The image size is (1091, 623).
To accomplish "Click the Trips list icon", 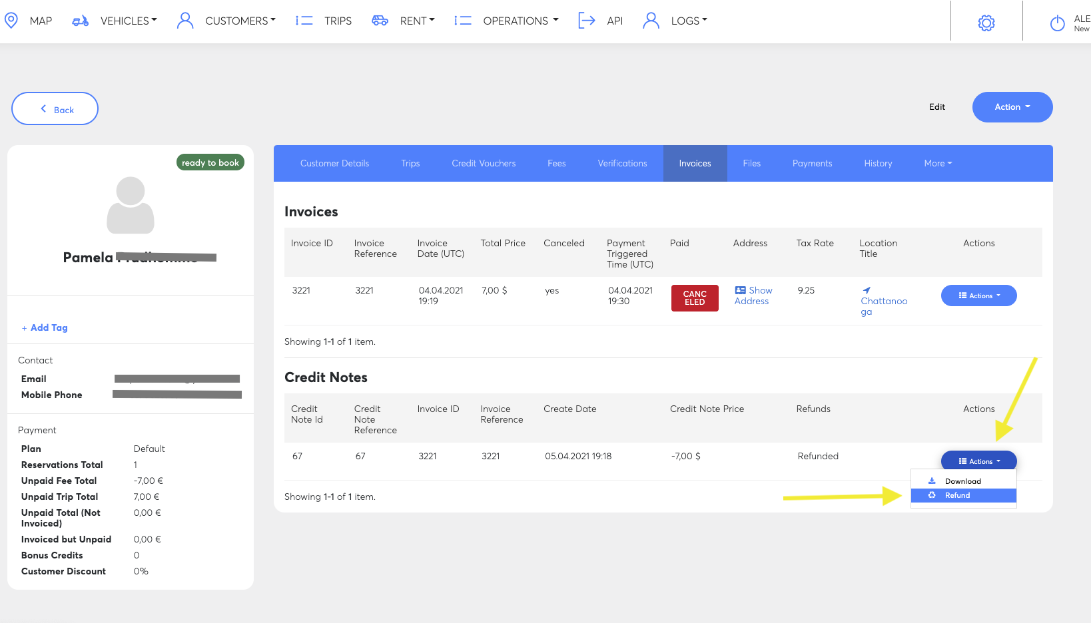I will coord(304,21).
